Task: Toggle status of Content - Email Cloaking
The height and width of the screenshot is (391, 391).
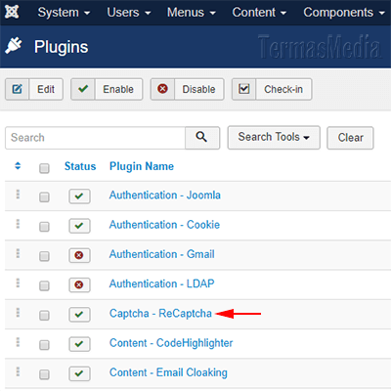Action: pos(79,373)
